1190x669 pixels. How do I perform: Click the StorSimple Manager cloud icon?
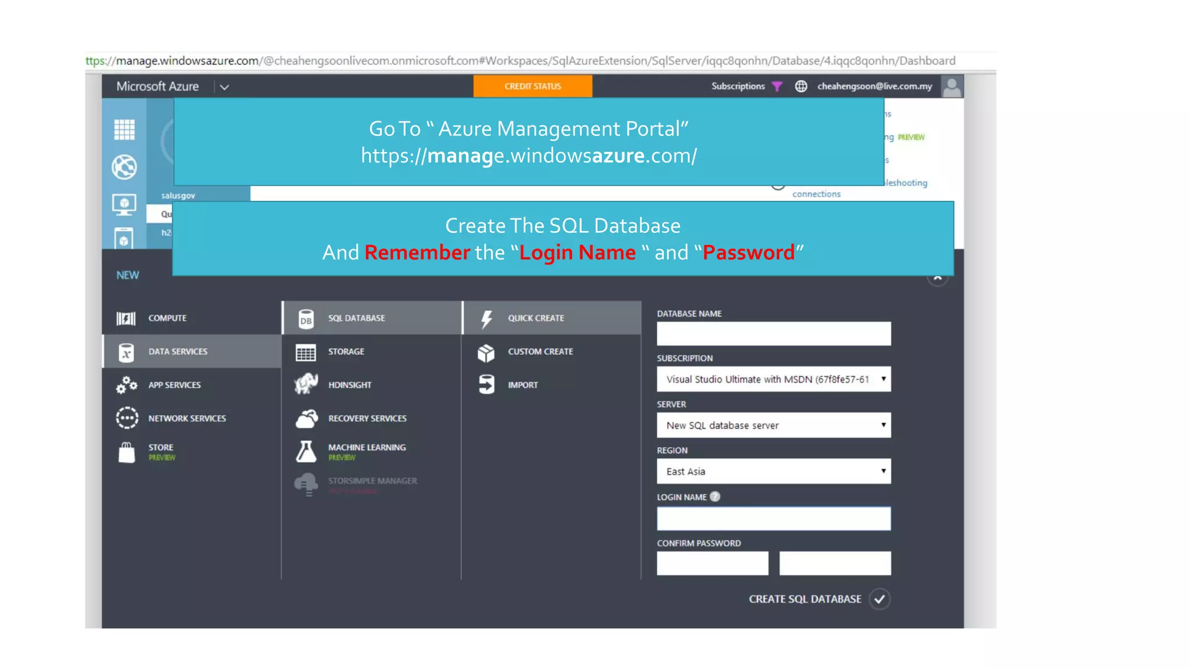tap(306, 484)
